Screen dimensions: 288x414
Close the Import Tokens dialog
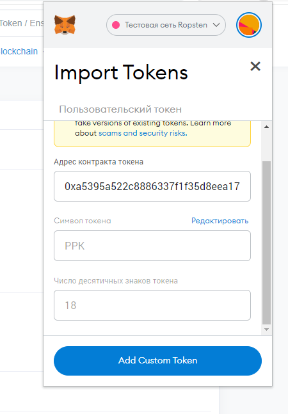click(255, 67)
